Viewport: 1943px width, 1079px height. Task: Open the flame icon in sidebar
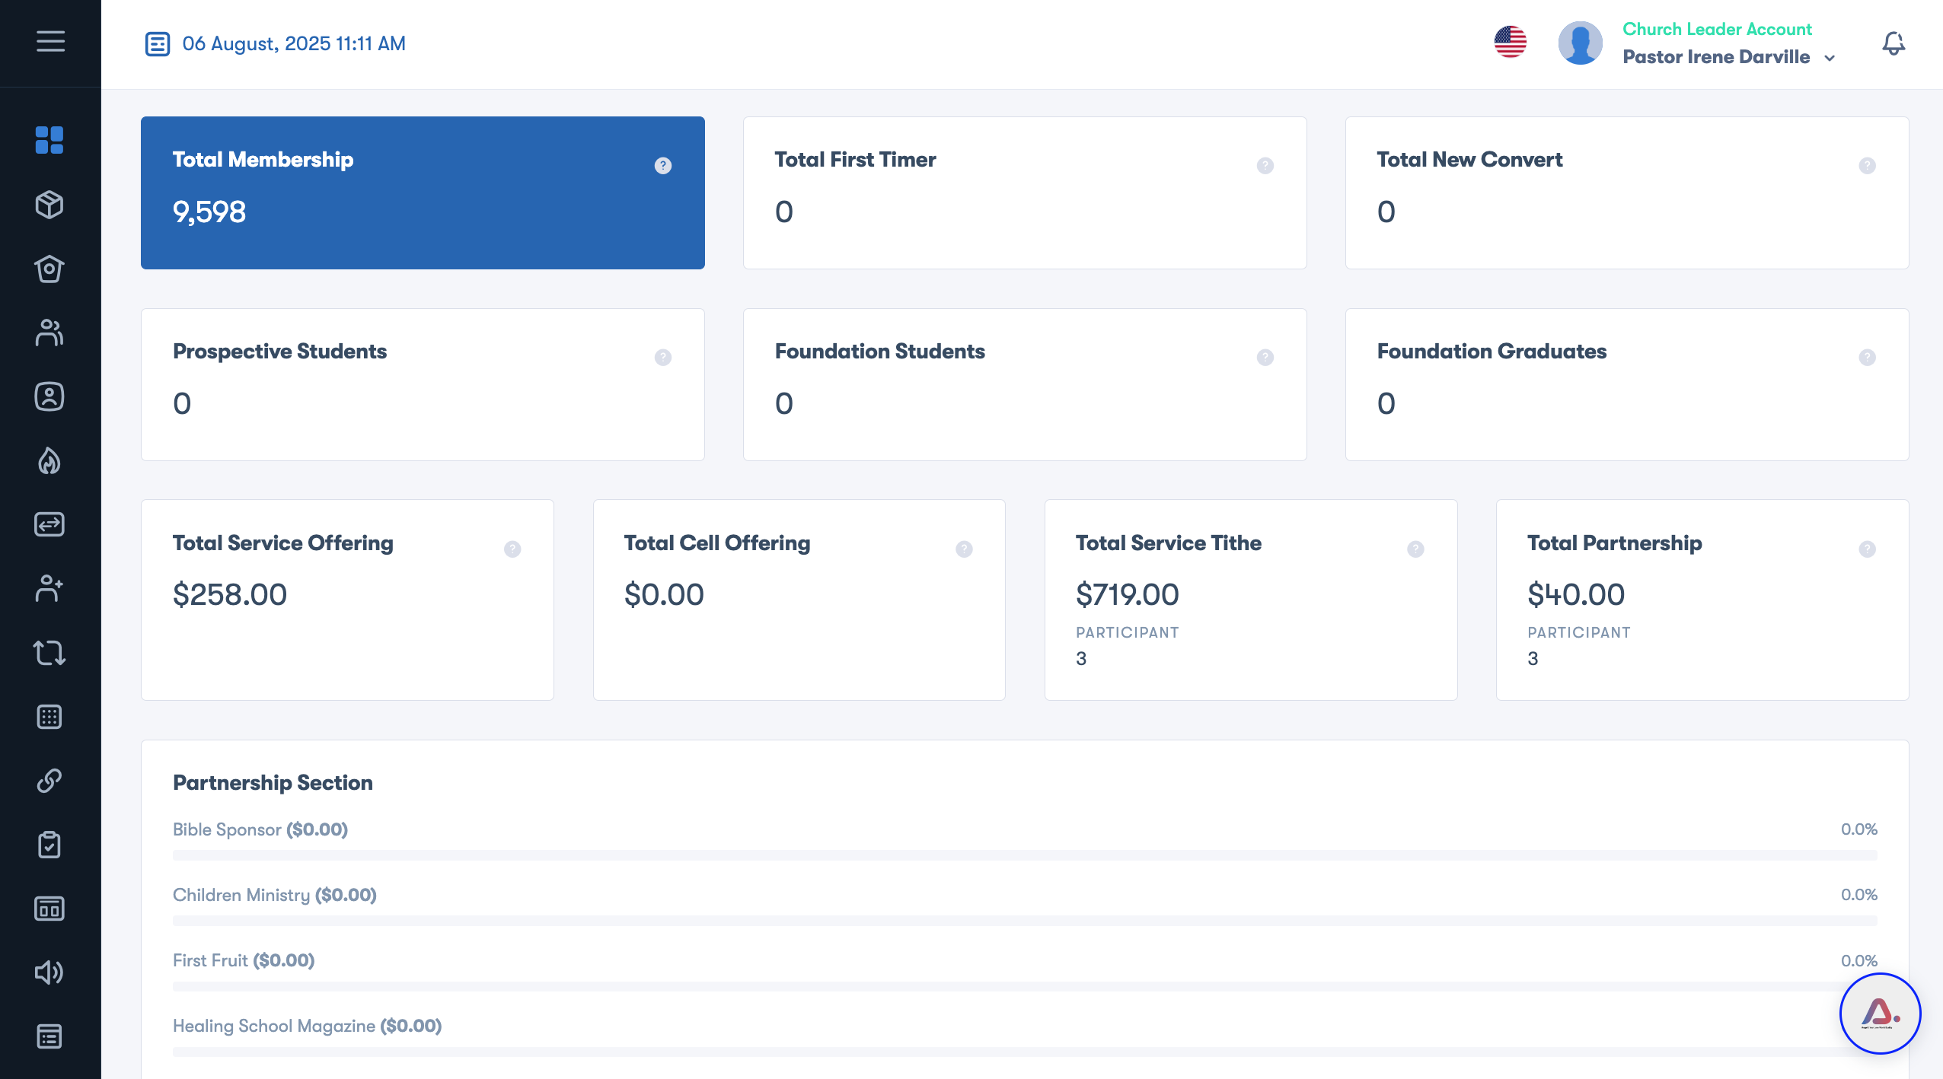[49, 460]
